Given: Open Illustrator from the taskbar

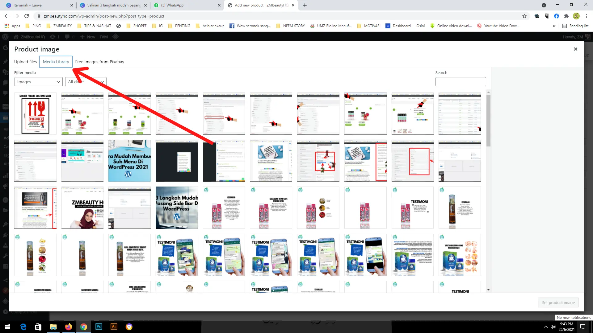Looking at the screenshot, I should coord(114,327).
